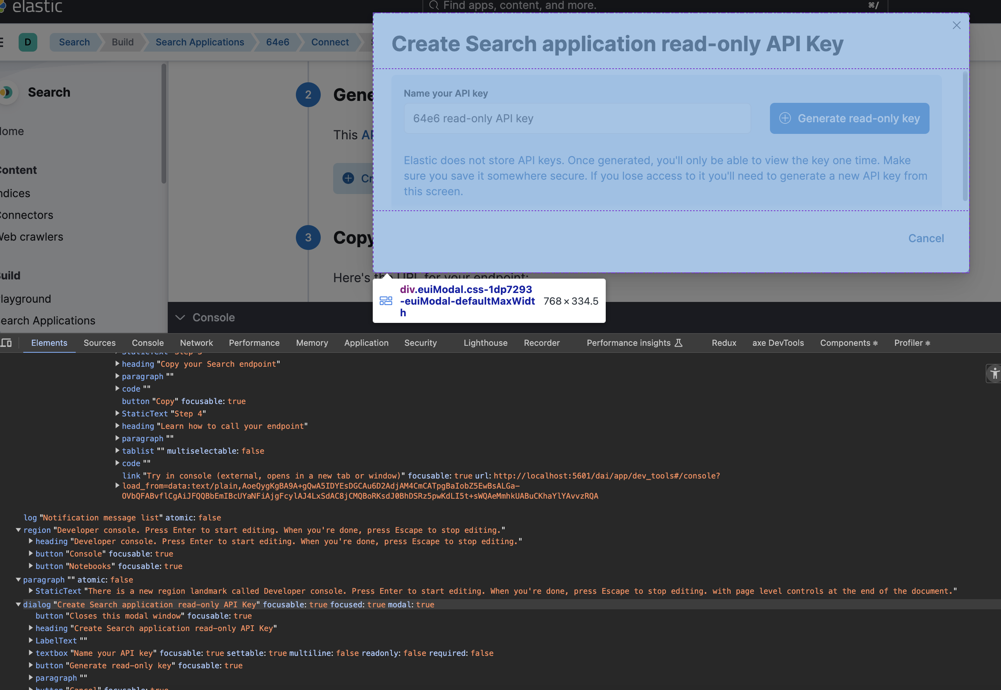Image resolution: width=1001 pixels, height=690 pixels.
Task: Open Web crawlers in the side navigation
Action: point(31,237)
